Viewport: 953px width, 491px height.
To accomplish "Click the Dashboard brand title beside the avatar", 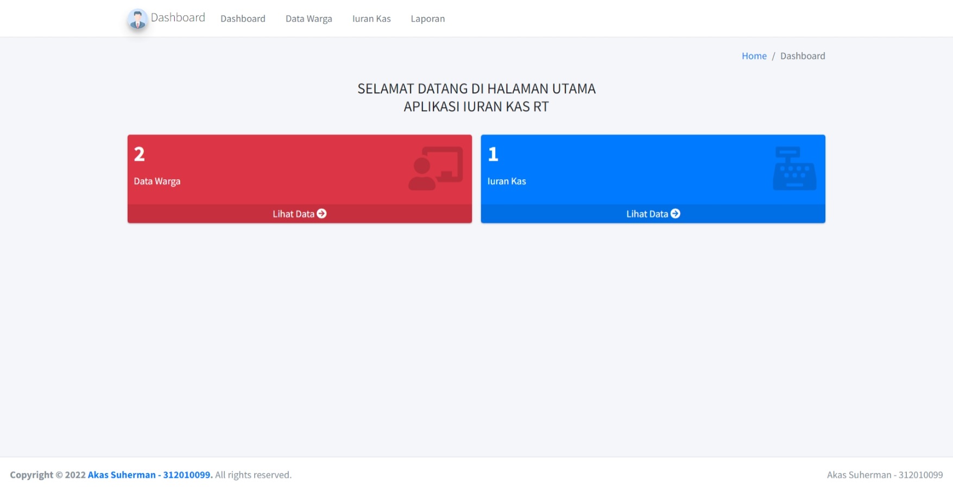I will click(x=178, y=17).
